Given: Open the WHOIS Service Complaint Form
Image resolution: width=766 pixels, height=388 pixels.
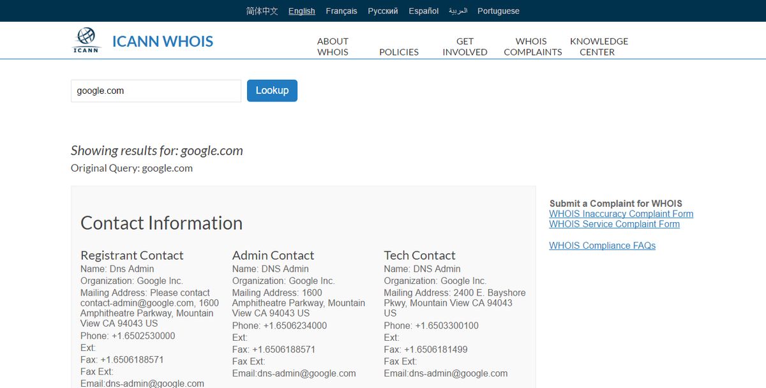Looking at the screenshot, I should pos(614,224).
